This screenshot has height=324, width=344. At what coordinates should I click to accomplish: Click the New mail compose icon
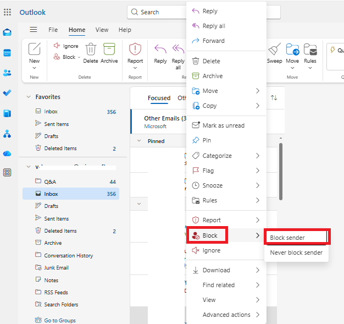coord(35,49)
